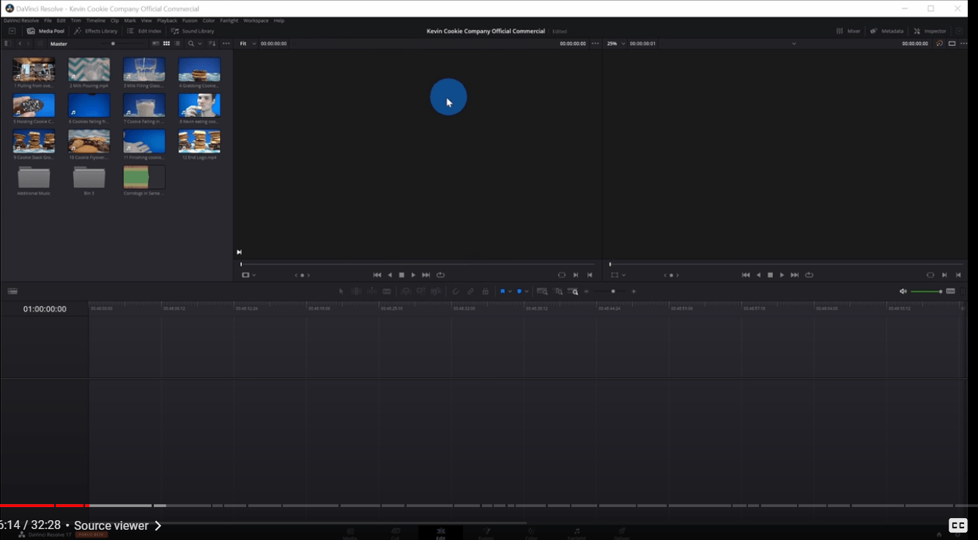This screenshot has height=540, width=978.
Task: Toggle bypass color grades icon in viewer
Action: click(x=939, y=44)
